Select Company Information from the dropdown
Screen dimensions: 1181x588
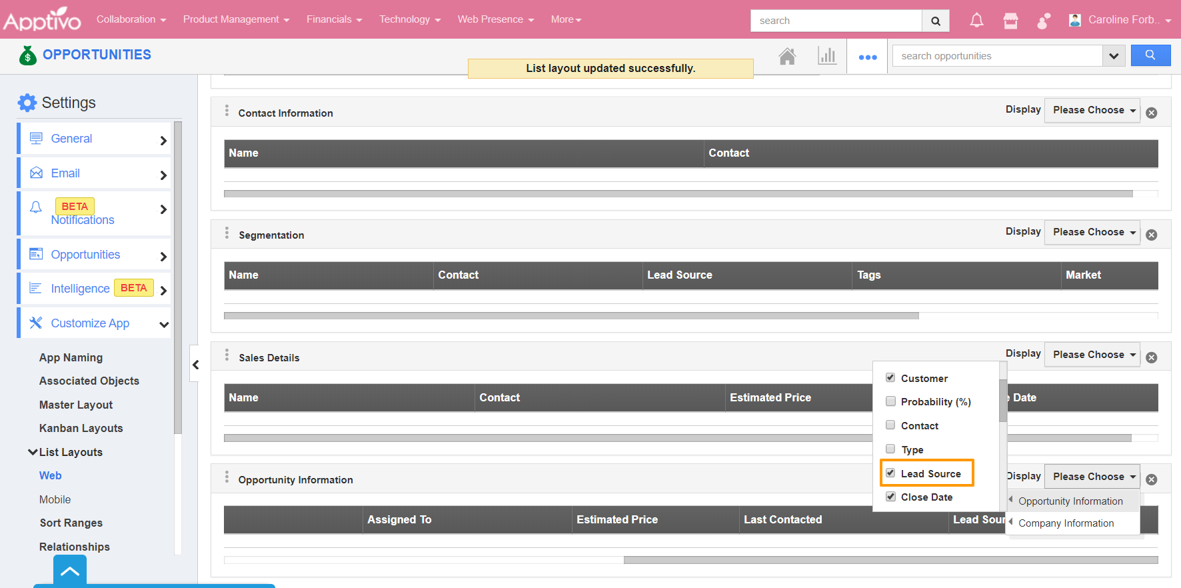pos(1066,523)
